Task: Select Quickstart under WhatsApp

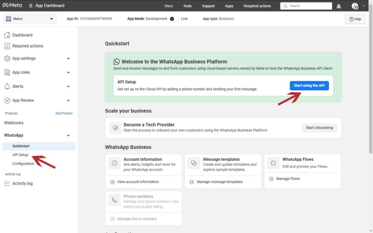Action: 39,146
